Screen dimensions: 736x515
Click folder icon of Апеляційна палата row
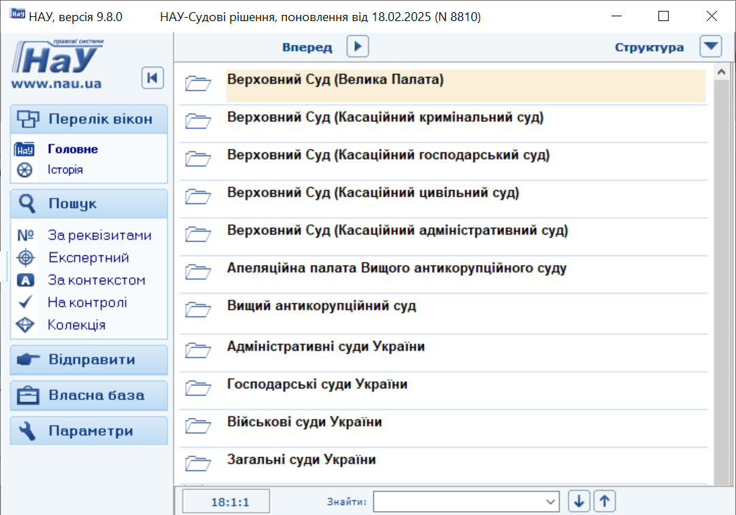pyautogui.click(x=198, y=271)
